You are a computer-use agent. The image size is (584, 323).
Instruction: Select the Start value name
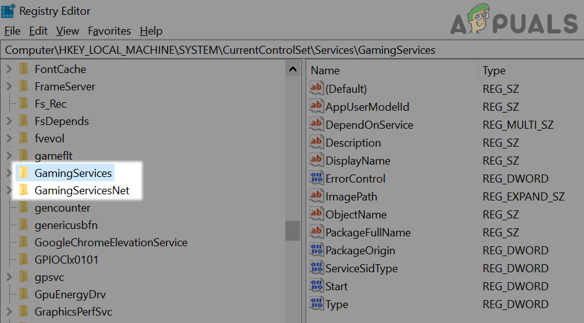click(337, 286)
